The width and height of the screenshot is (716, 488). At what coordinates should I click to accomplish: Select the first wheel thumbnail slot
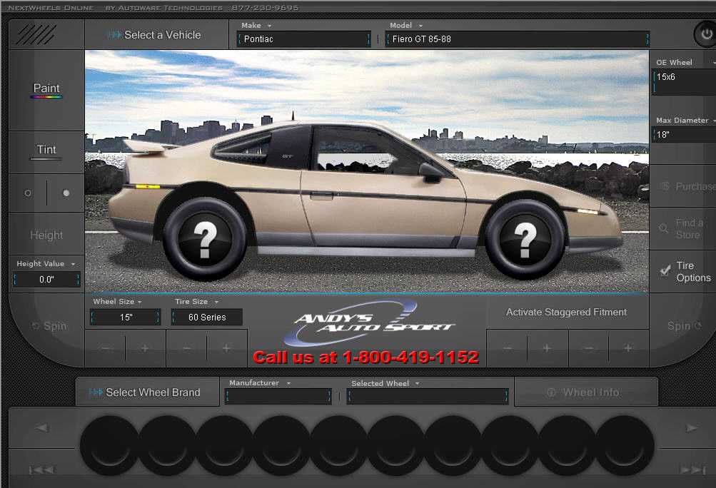pyautogui.click(x=110, y=445)
